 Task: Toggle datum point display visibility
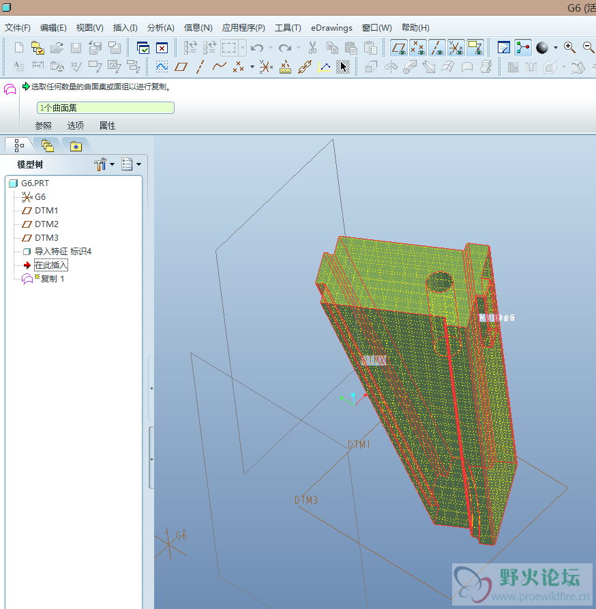tap(418, 48)
